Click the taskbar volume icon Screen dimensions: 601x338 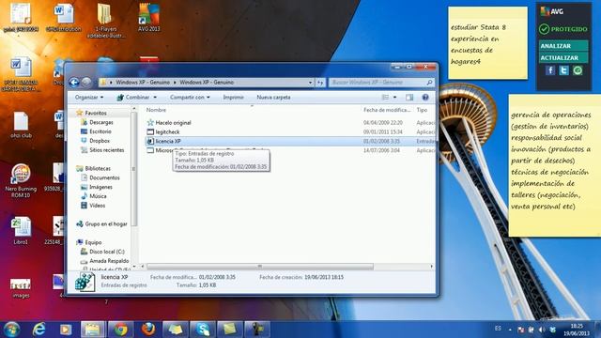point(542,330)
